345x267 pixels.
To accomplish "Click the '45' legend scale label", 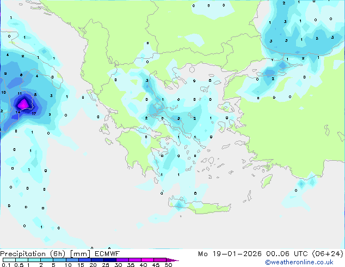I will (156, 265).
